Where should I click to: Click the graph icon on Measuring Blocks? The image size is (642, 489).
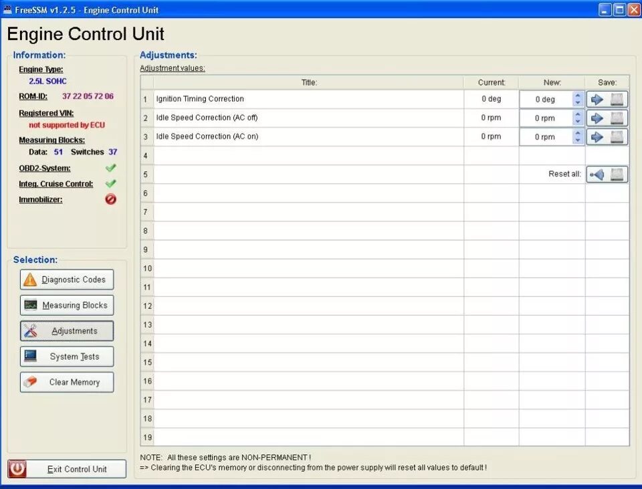[31, 305]
